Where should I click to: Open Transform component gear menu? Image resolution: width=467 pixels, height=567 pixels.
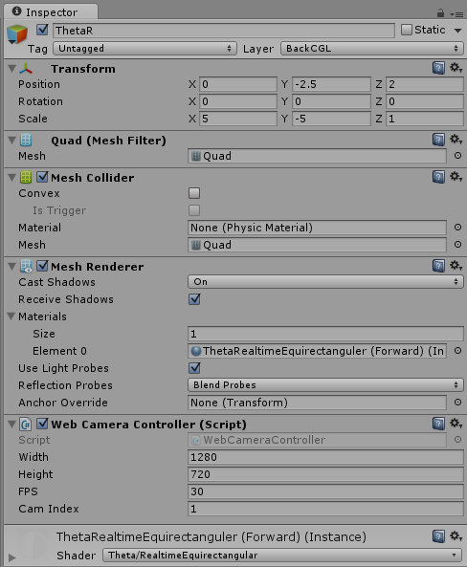(456, 68)
